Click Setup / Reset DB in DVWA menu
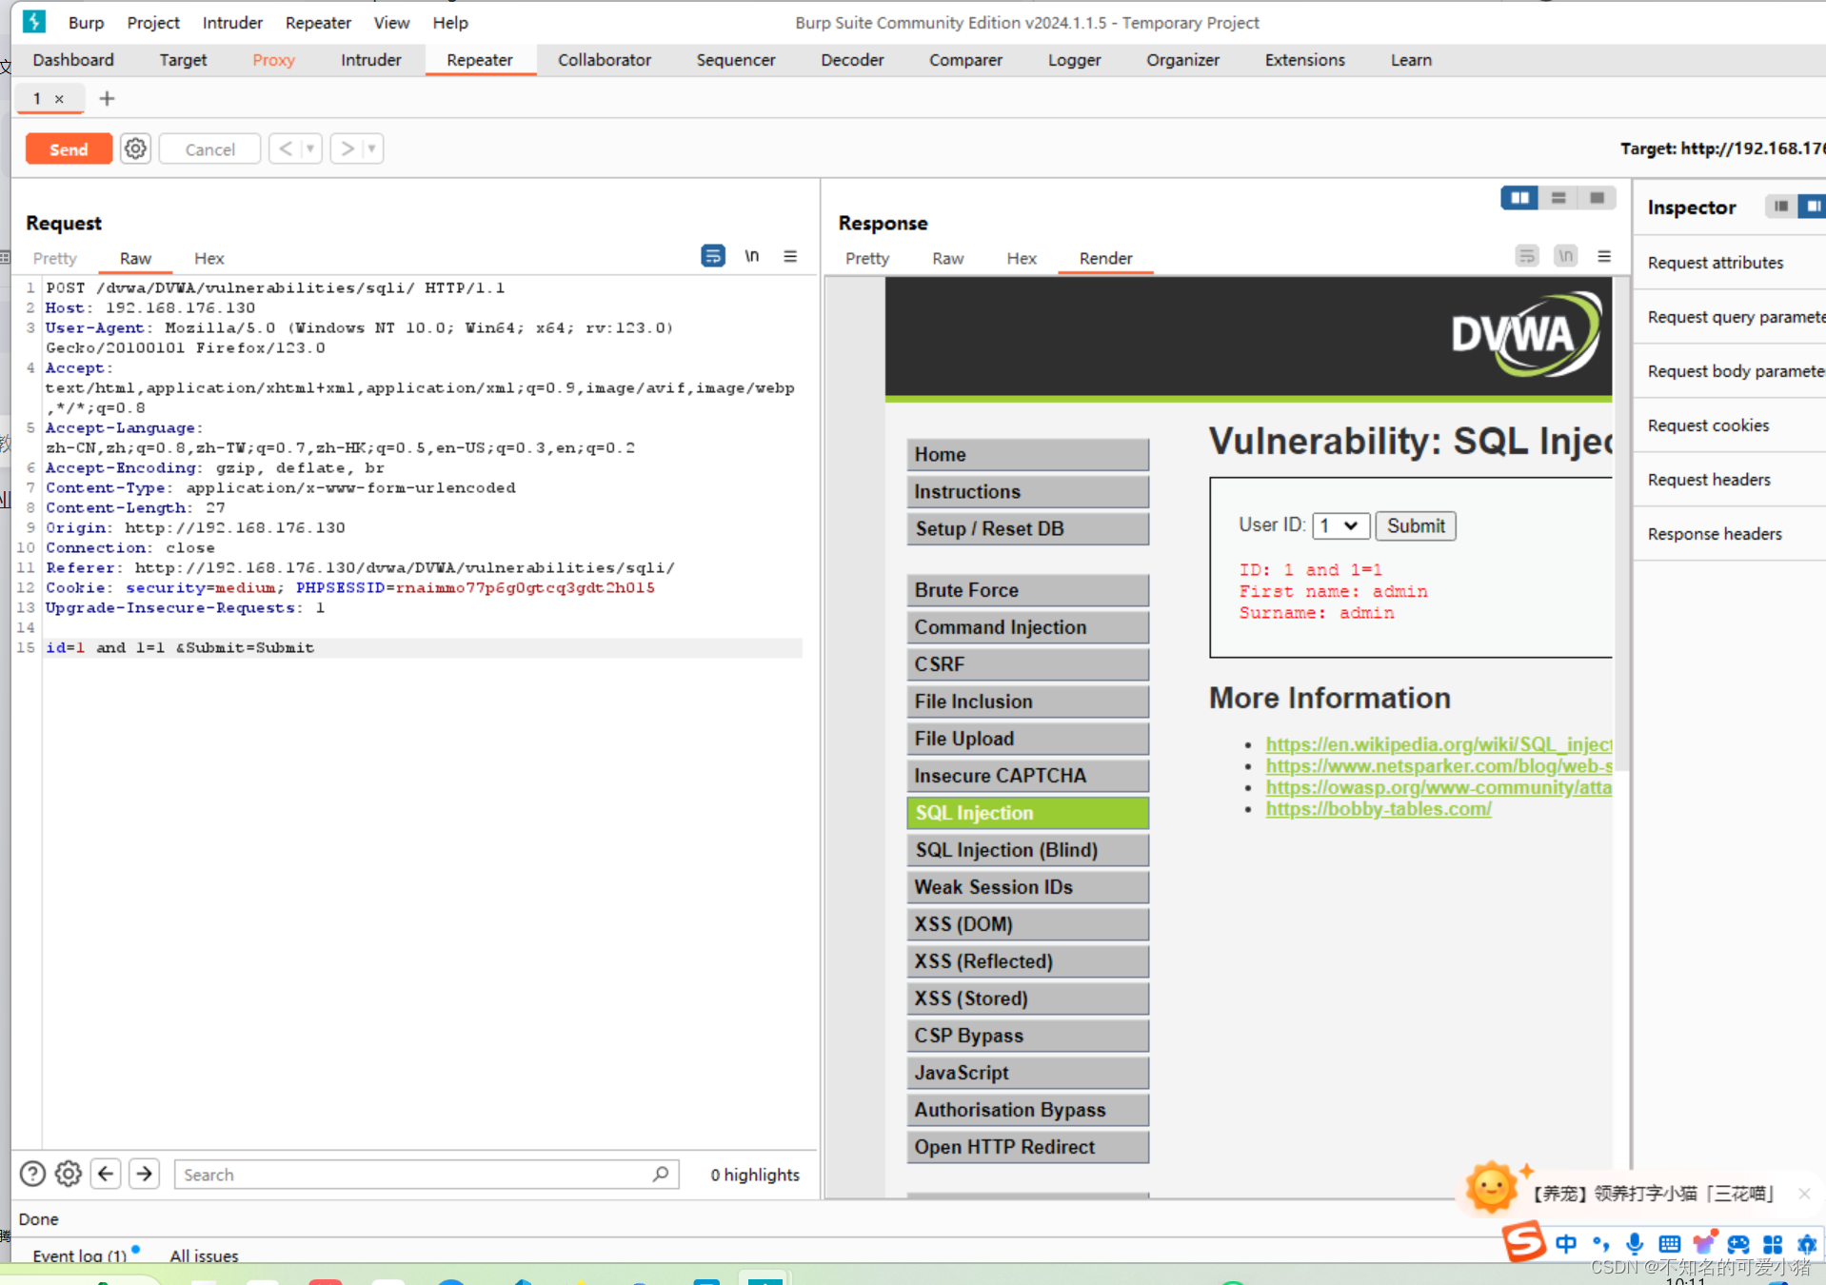The image size is (1826, 1285). click(x=1027, y=528)
